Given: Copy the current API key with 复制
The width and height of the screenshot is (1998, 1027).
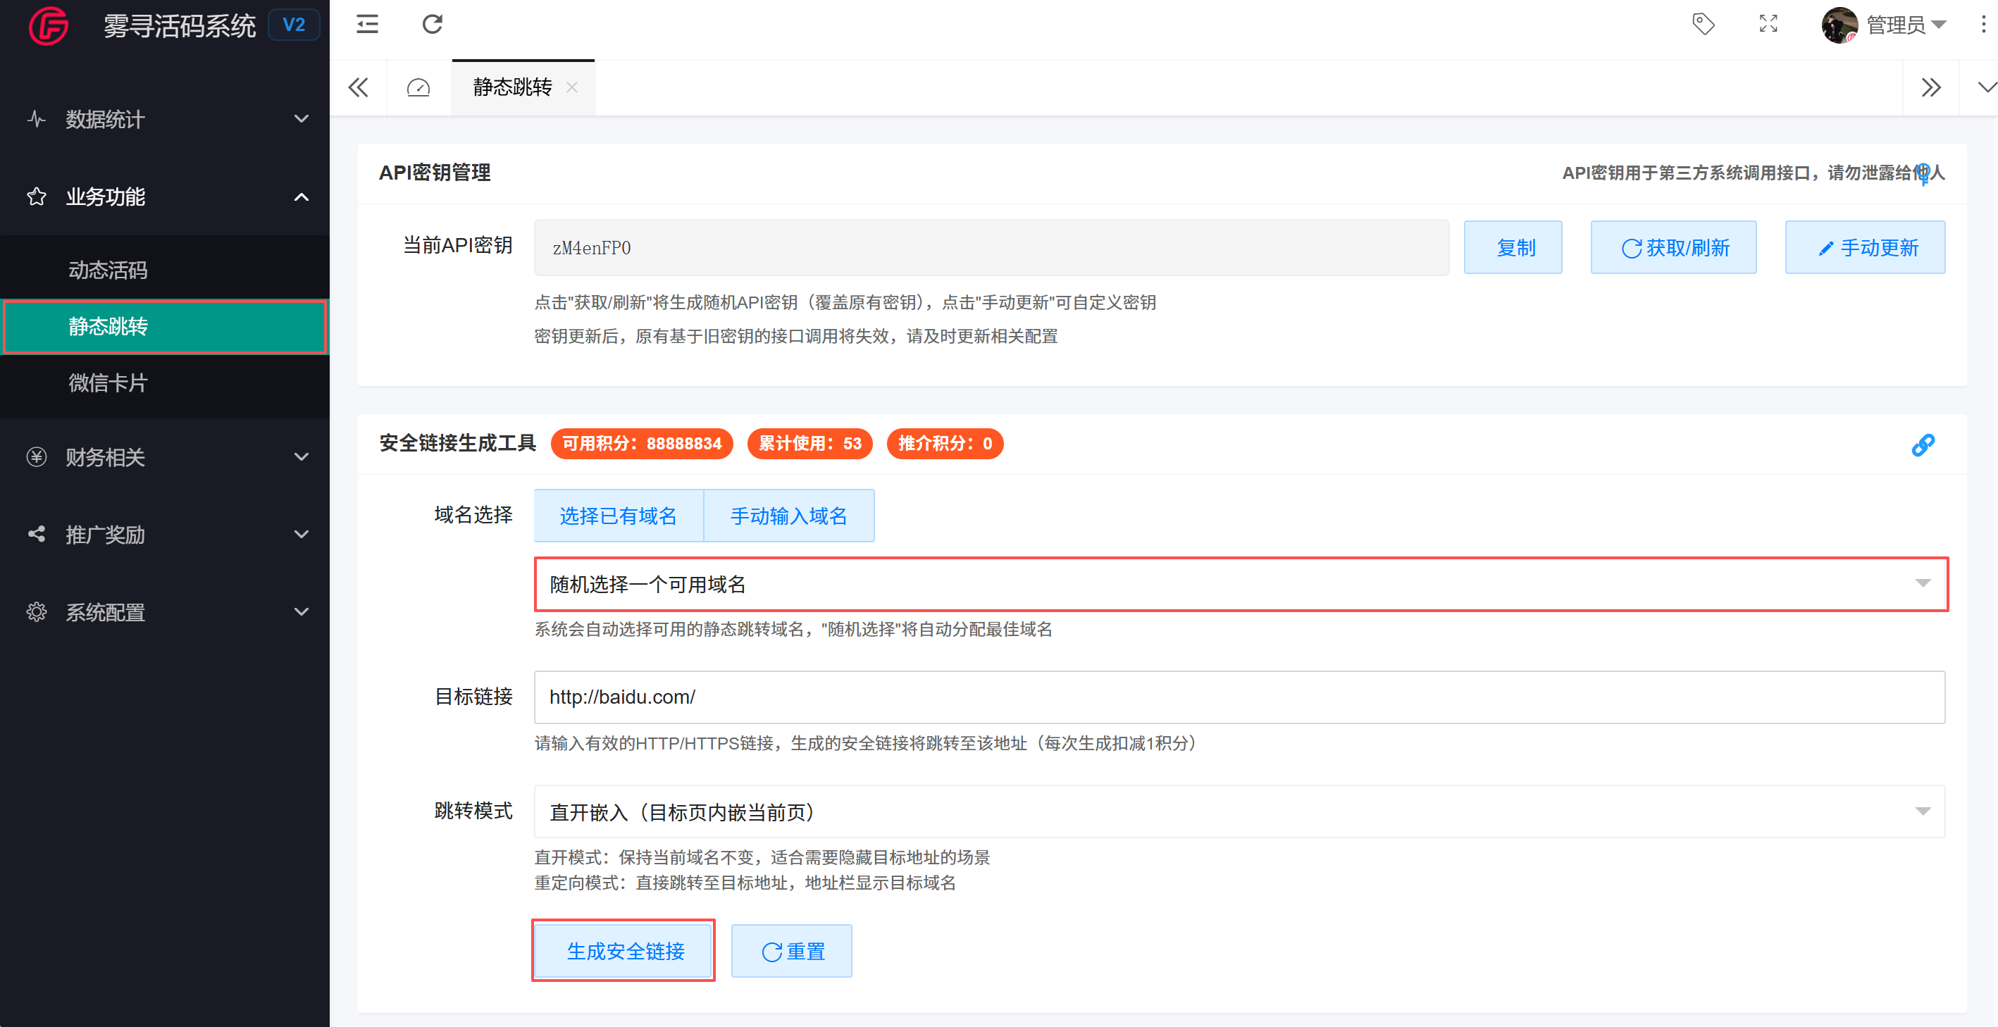Looking at the screenshot, I should click(x=1513, y=247).
